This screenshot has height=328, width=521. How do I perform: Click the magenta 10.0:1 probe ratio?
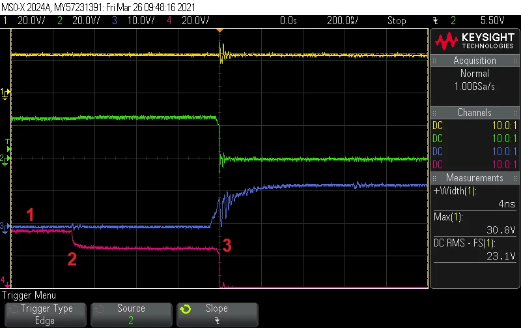coord(504,164)
